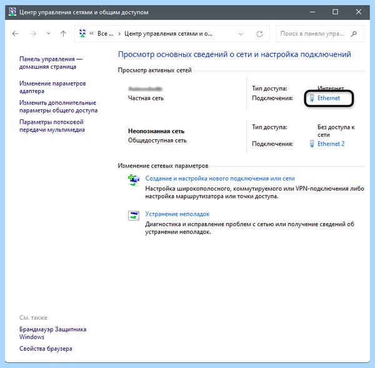This screenshot has width=375, height=368.
Task: Refresh the control panel page
Action: [x=259, y=34]
